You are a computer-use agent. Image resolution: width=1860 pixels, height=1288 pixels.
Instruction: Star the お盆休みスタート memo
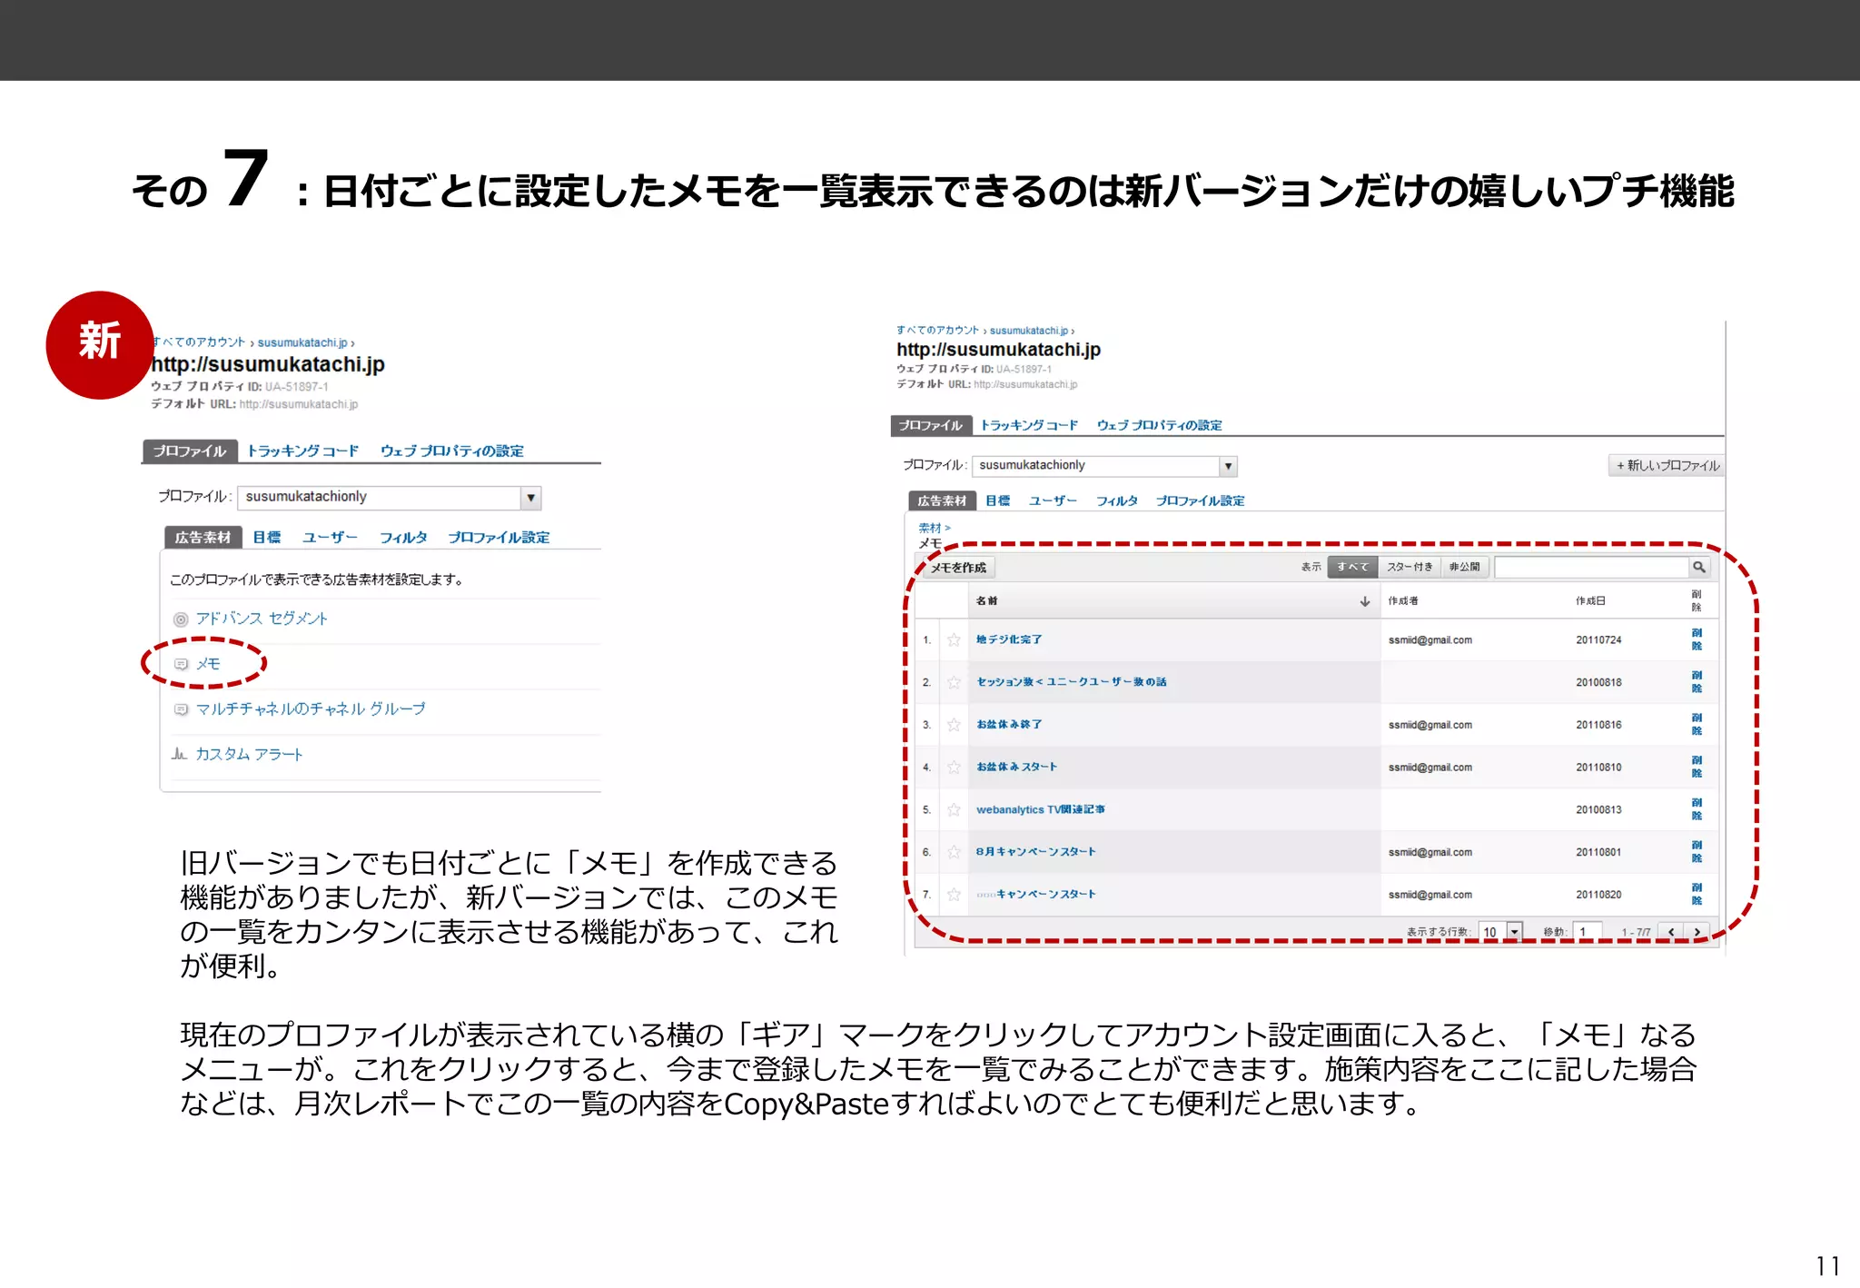(x=954, y=768)
